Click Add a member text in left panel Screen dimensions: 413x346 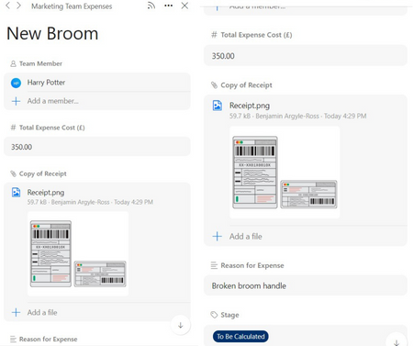(53, 101)
